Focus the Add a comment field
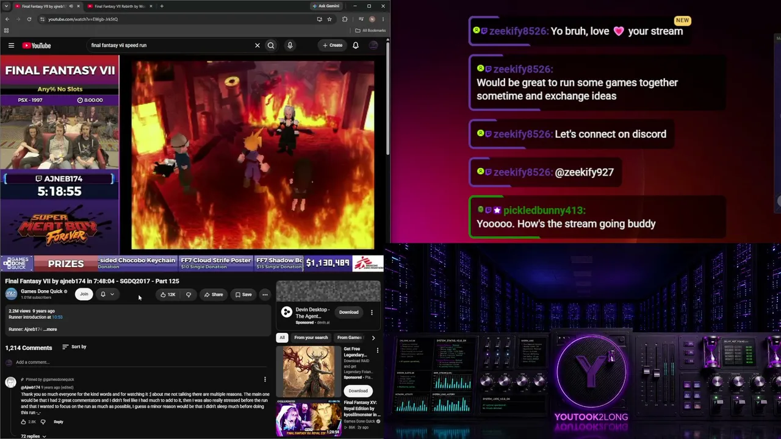Screen dimensions: 781x439 (x=140, y=362)
